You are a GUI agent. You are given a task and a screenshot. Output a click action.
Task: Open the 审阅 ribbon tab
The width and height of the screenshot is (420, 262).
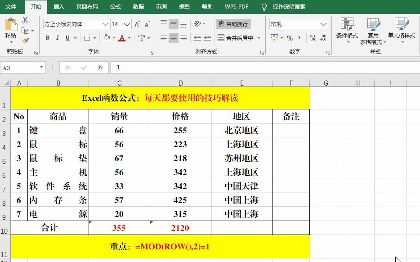click(162, 7)
